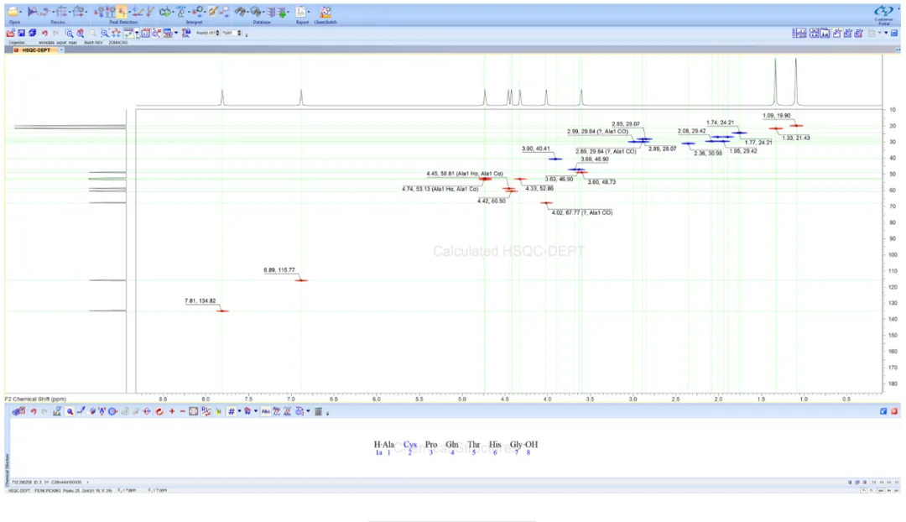The image size is (906, 522).
Task: Click the highlighted peak picking icon in Peak Detection
Action: (x=122, y=12)
